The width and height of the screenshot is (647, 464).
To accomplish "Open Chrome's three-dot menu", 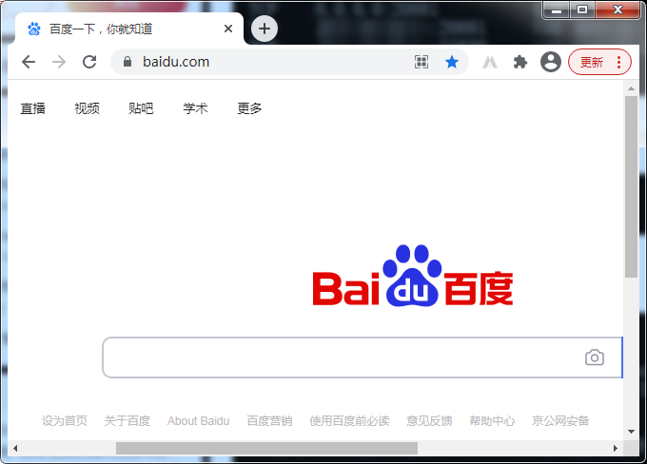I will [618, 62].
